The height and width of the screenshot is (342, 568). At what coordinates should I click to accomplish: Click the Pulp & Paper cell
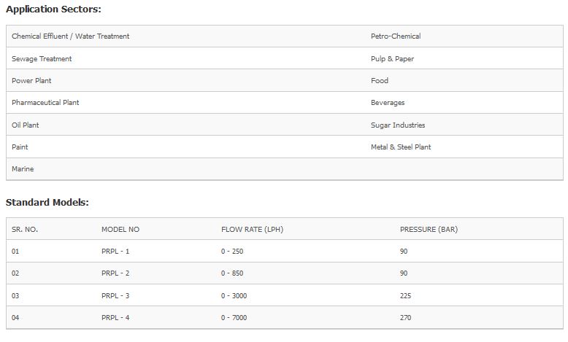pos(392,59)
